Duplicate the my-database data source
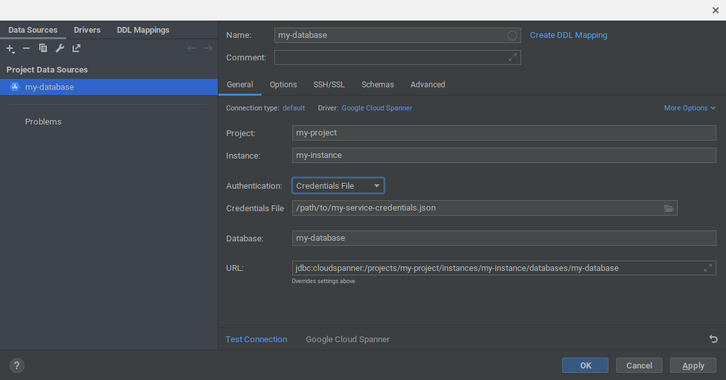This screenshot has height=380, width=726. (x=42, y=48)
